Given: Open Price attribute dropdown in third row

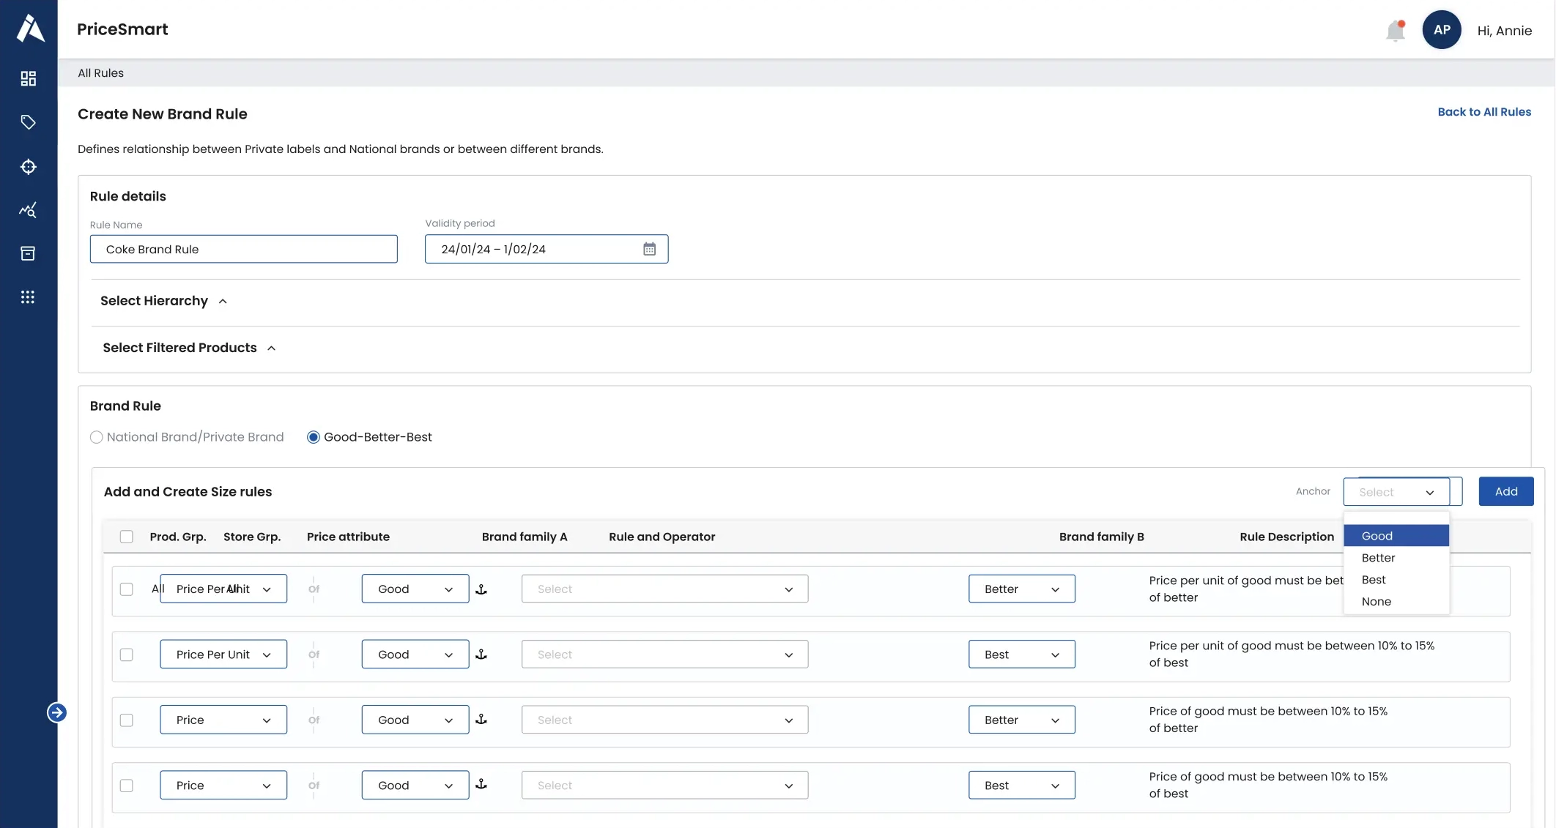Looking at the screenshot, I should coord(223,720).
